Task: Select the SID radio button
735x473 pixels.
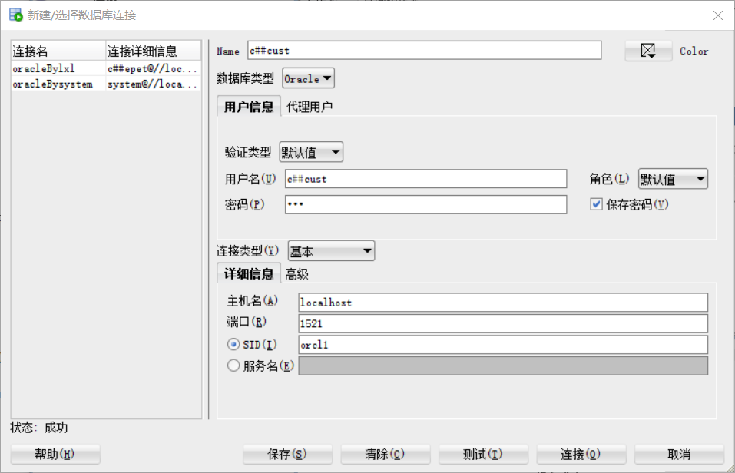Action: coord(233,345)
